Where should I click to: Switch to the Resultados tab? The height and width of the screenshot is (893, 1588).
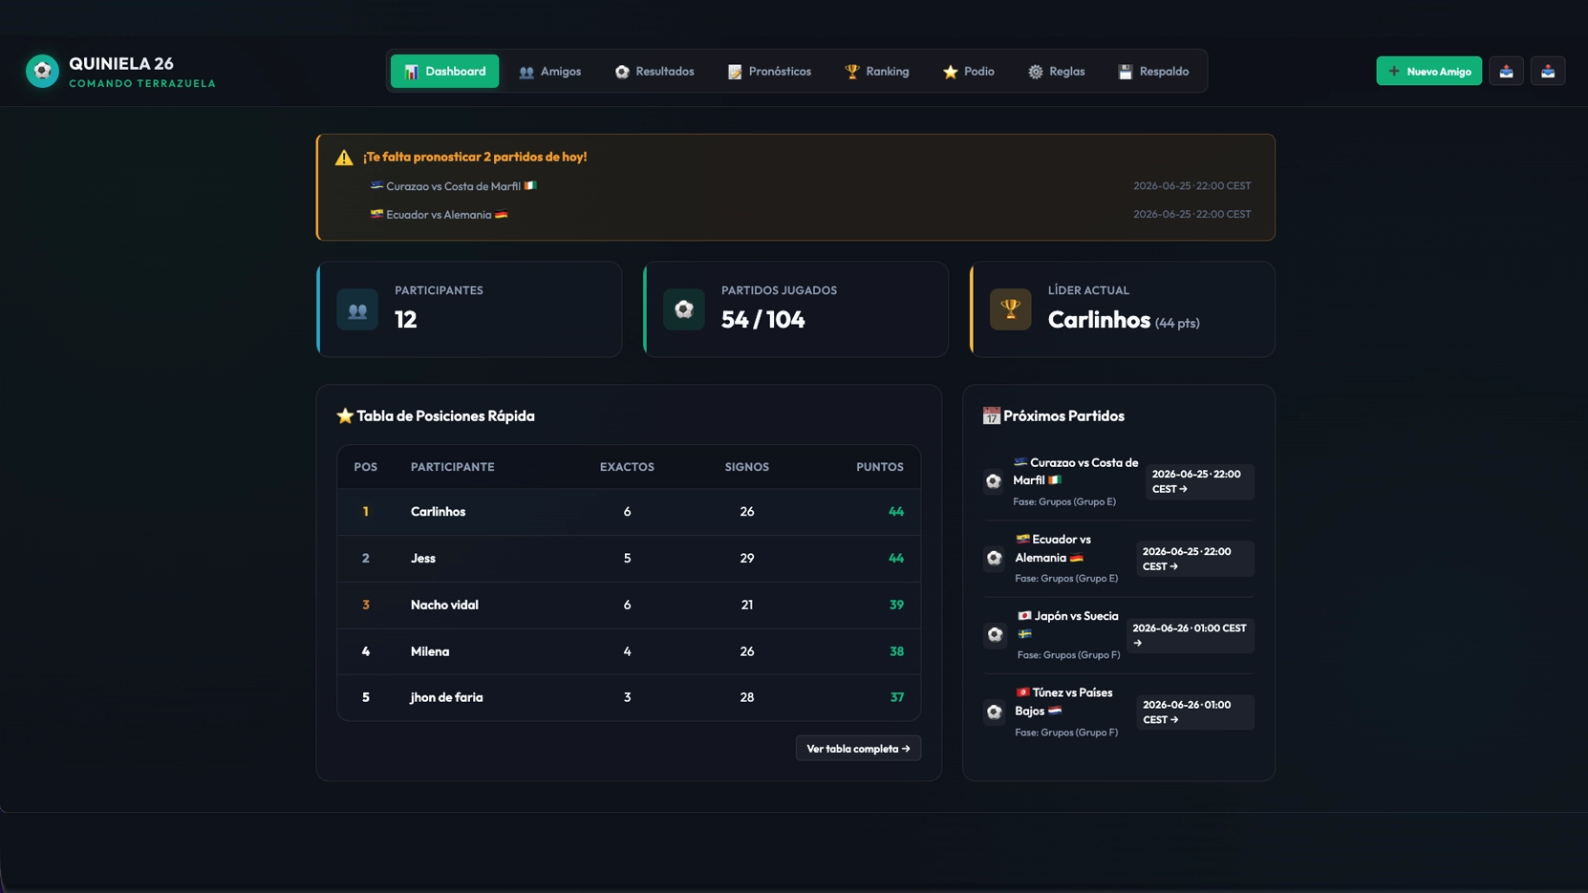pos(655,72)
